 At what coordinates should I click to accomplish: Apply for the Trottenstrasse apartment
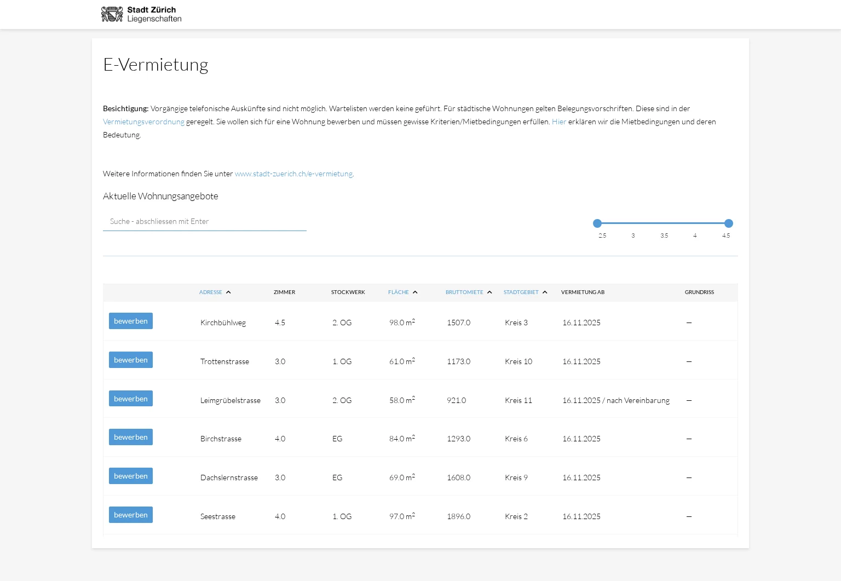(131, 360)
